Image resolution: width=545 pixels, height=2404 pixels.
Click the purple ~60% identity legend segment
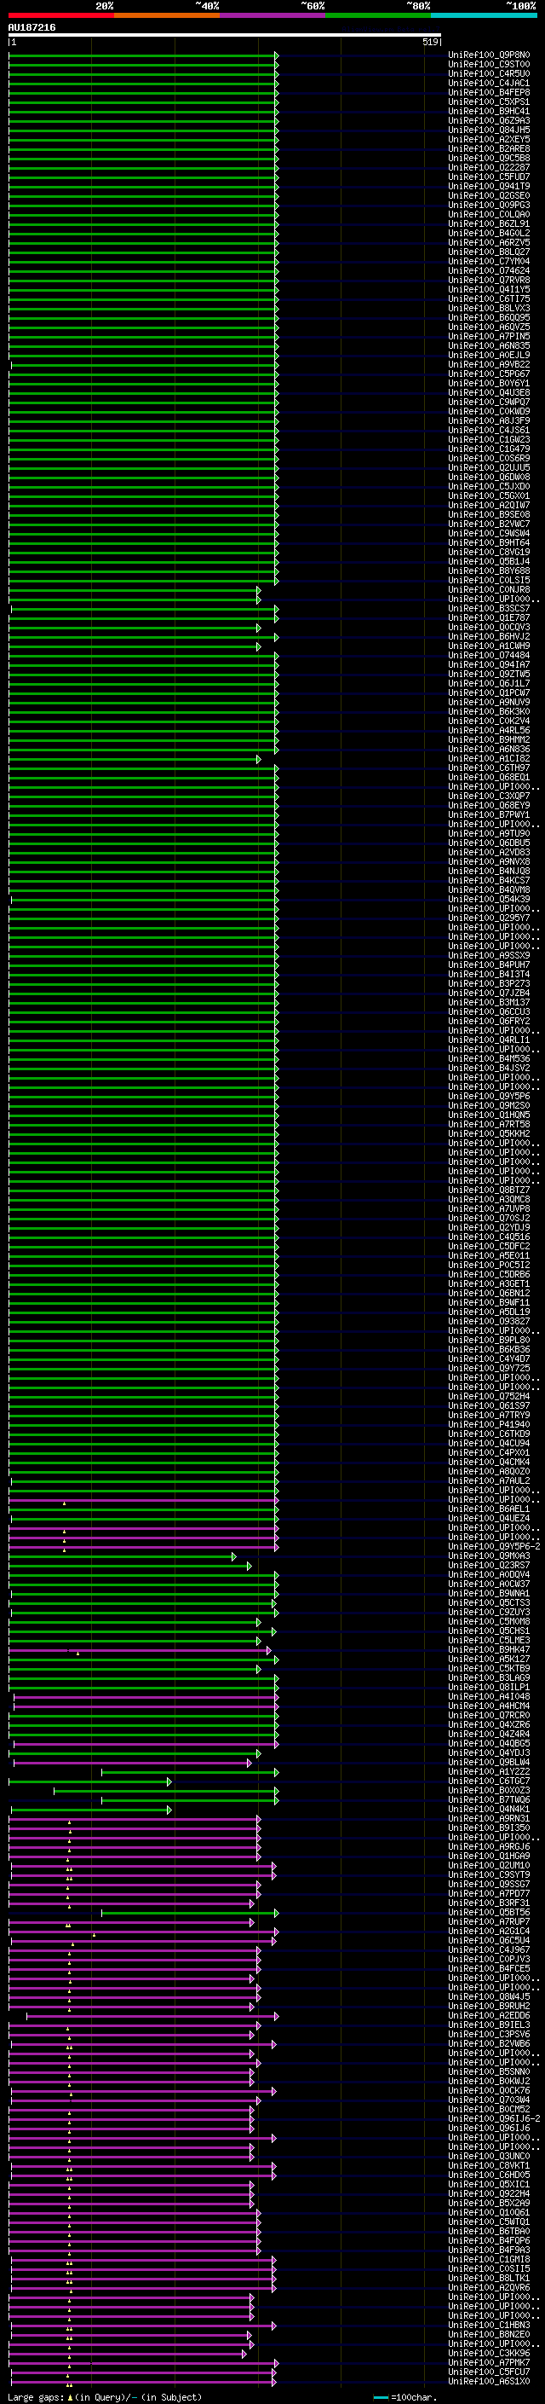(x=273, y=14)
